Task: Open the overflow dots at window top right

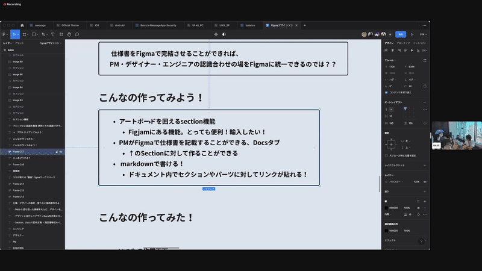Action: (425, 25)
